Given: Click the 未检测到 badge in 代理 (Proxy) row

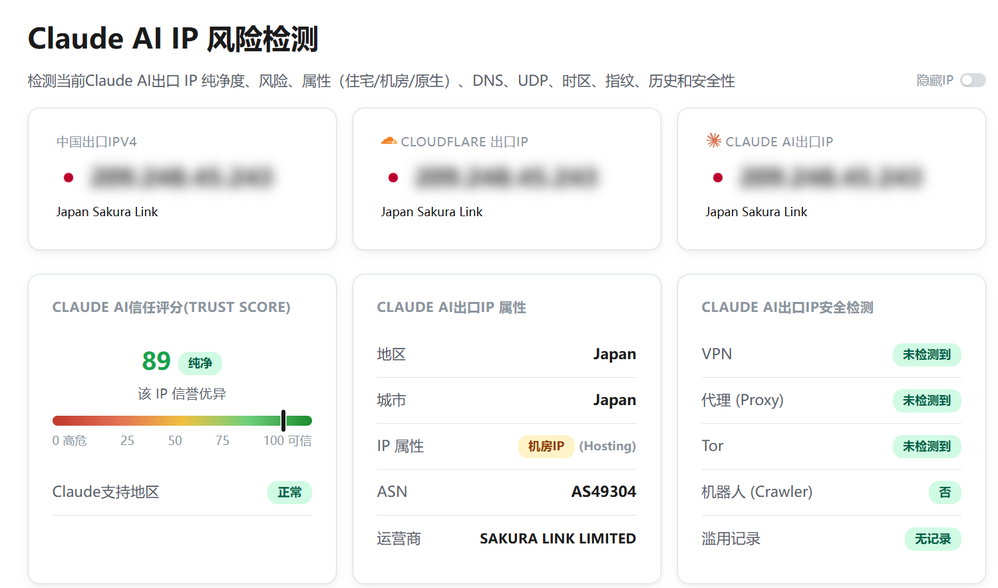Looking at the screenshot, I should coord(927,400).
